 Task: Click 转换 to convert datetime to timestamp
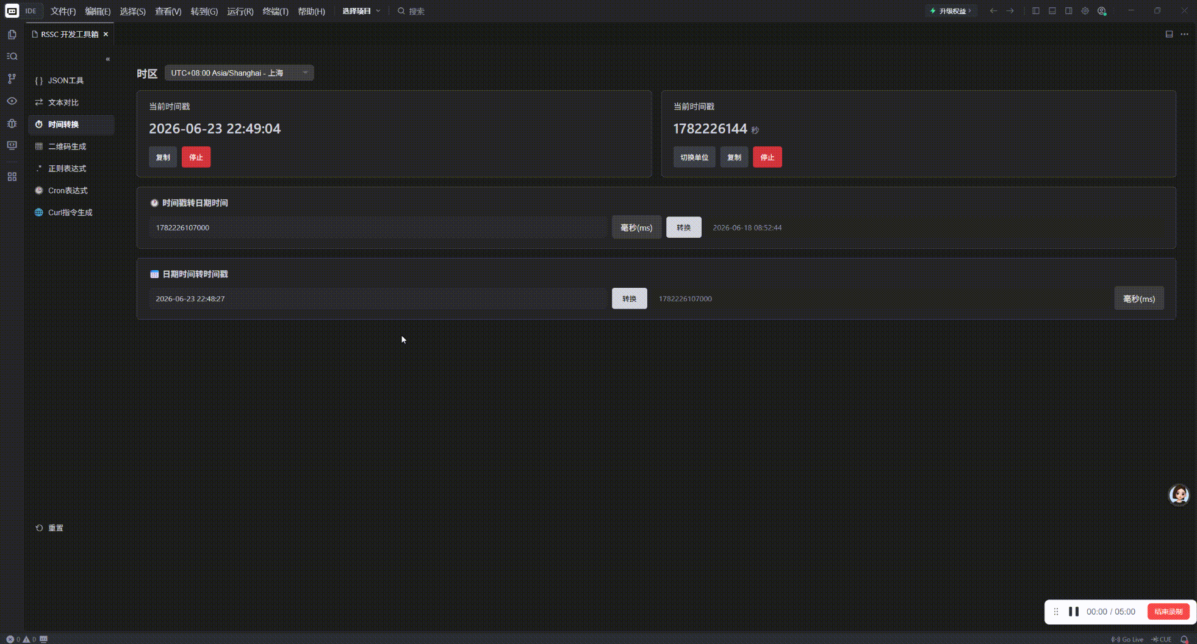(x=629, y=299)
